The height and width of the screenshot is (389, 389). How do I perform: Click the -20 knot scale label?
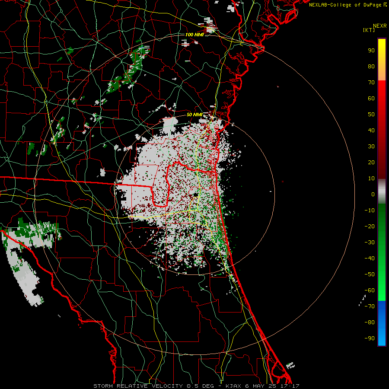tap(370, 226)
